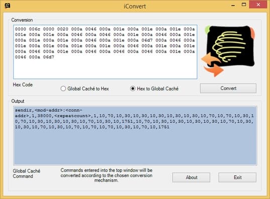
Task: Click inside the hex code conversion text box
Action: pyautogui.click(x=105, y=52)
